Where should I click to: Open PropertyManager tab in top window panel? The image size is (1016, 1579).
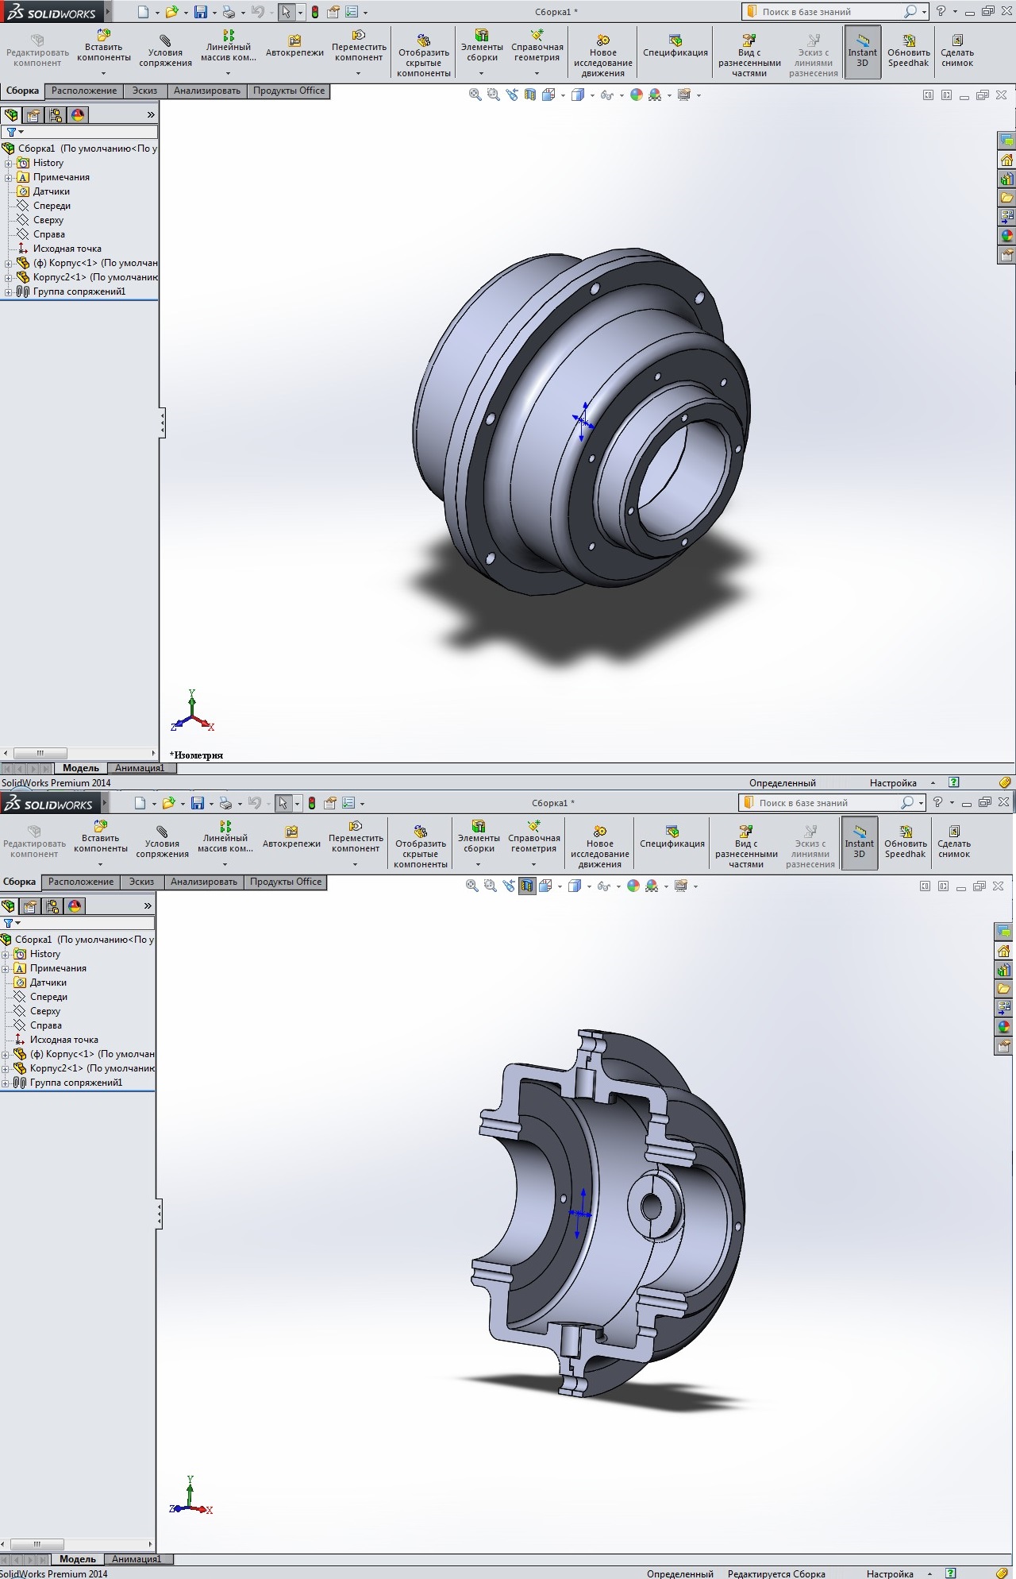[33, 115]
